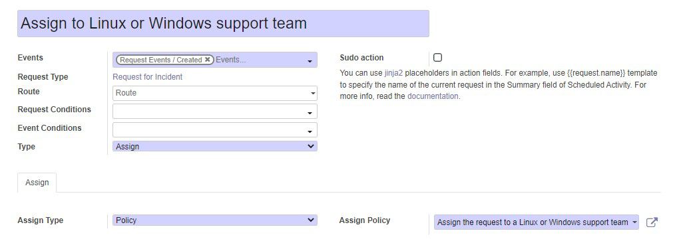Open the Route dropdown
This screenshot has width=679, height=245.
(x=313, y=94)
